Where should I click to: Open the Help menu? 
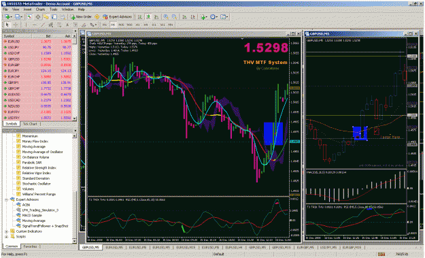click(x=82, y=10)
